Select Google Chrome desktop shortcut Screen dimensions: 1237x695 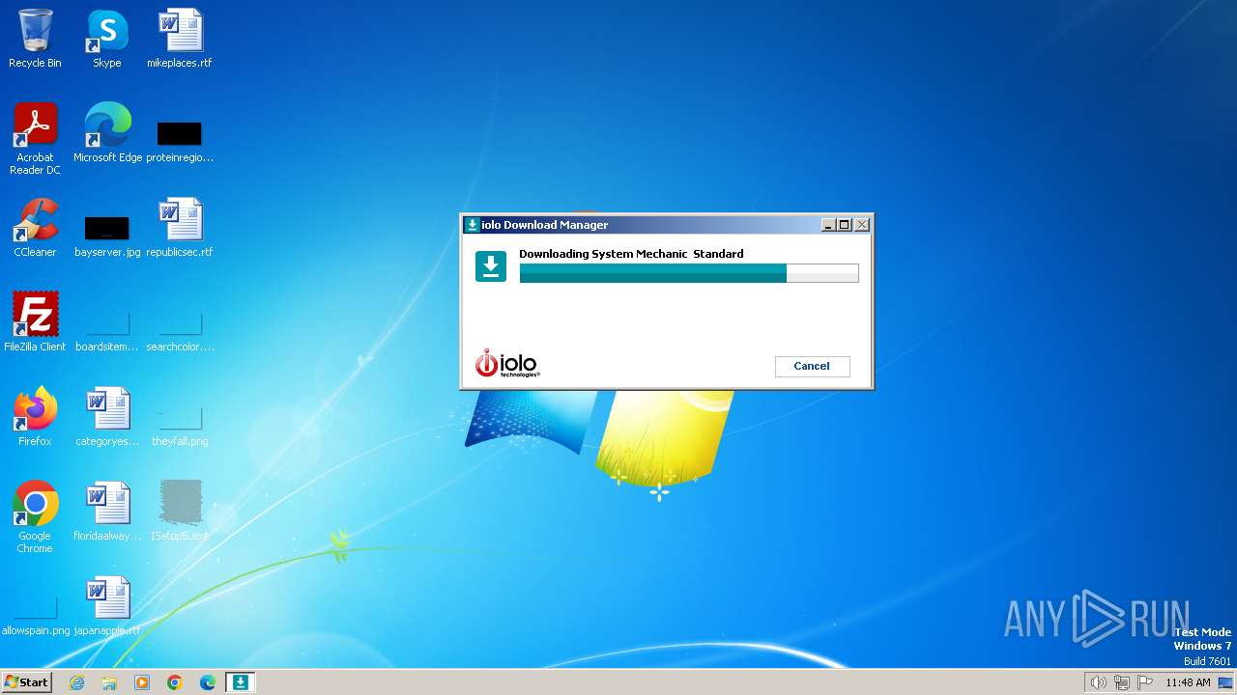(x=35, y=517)
